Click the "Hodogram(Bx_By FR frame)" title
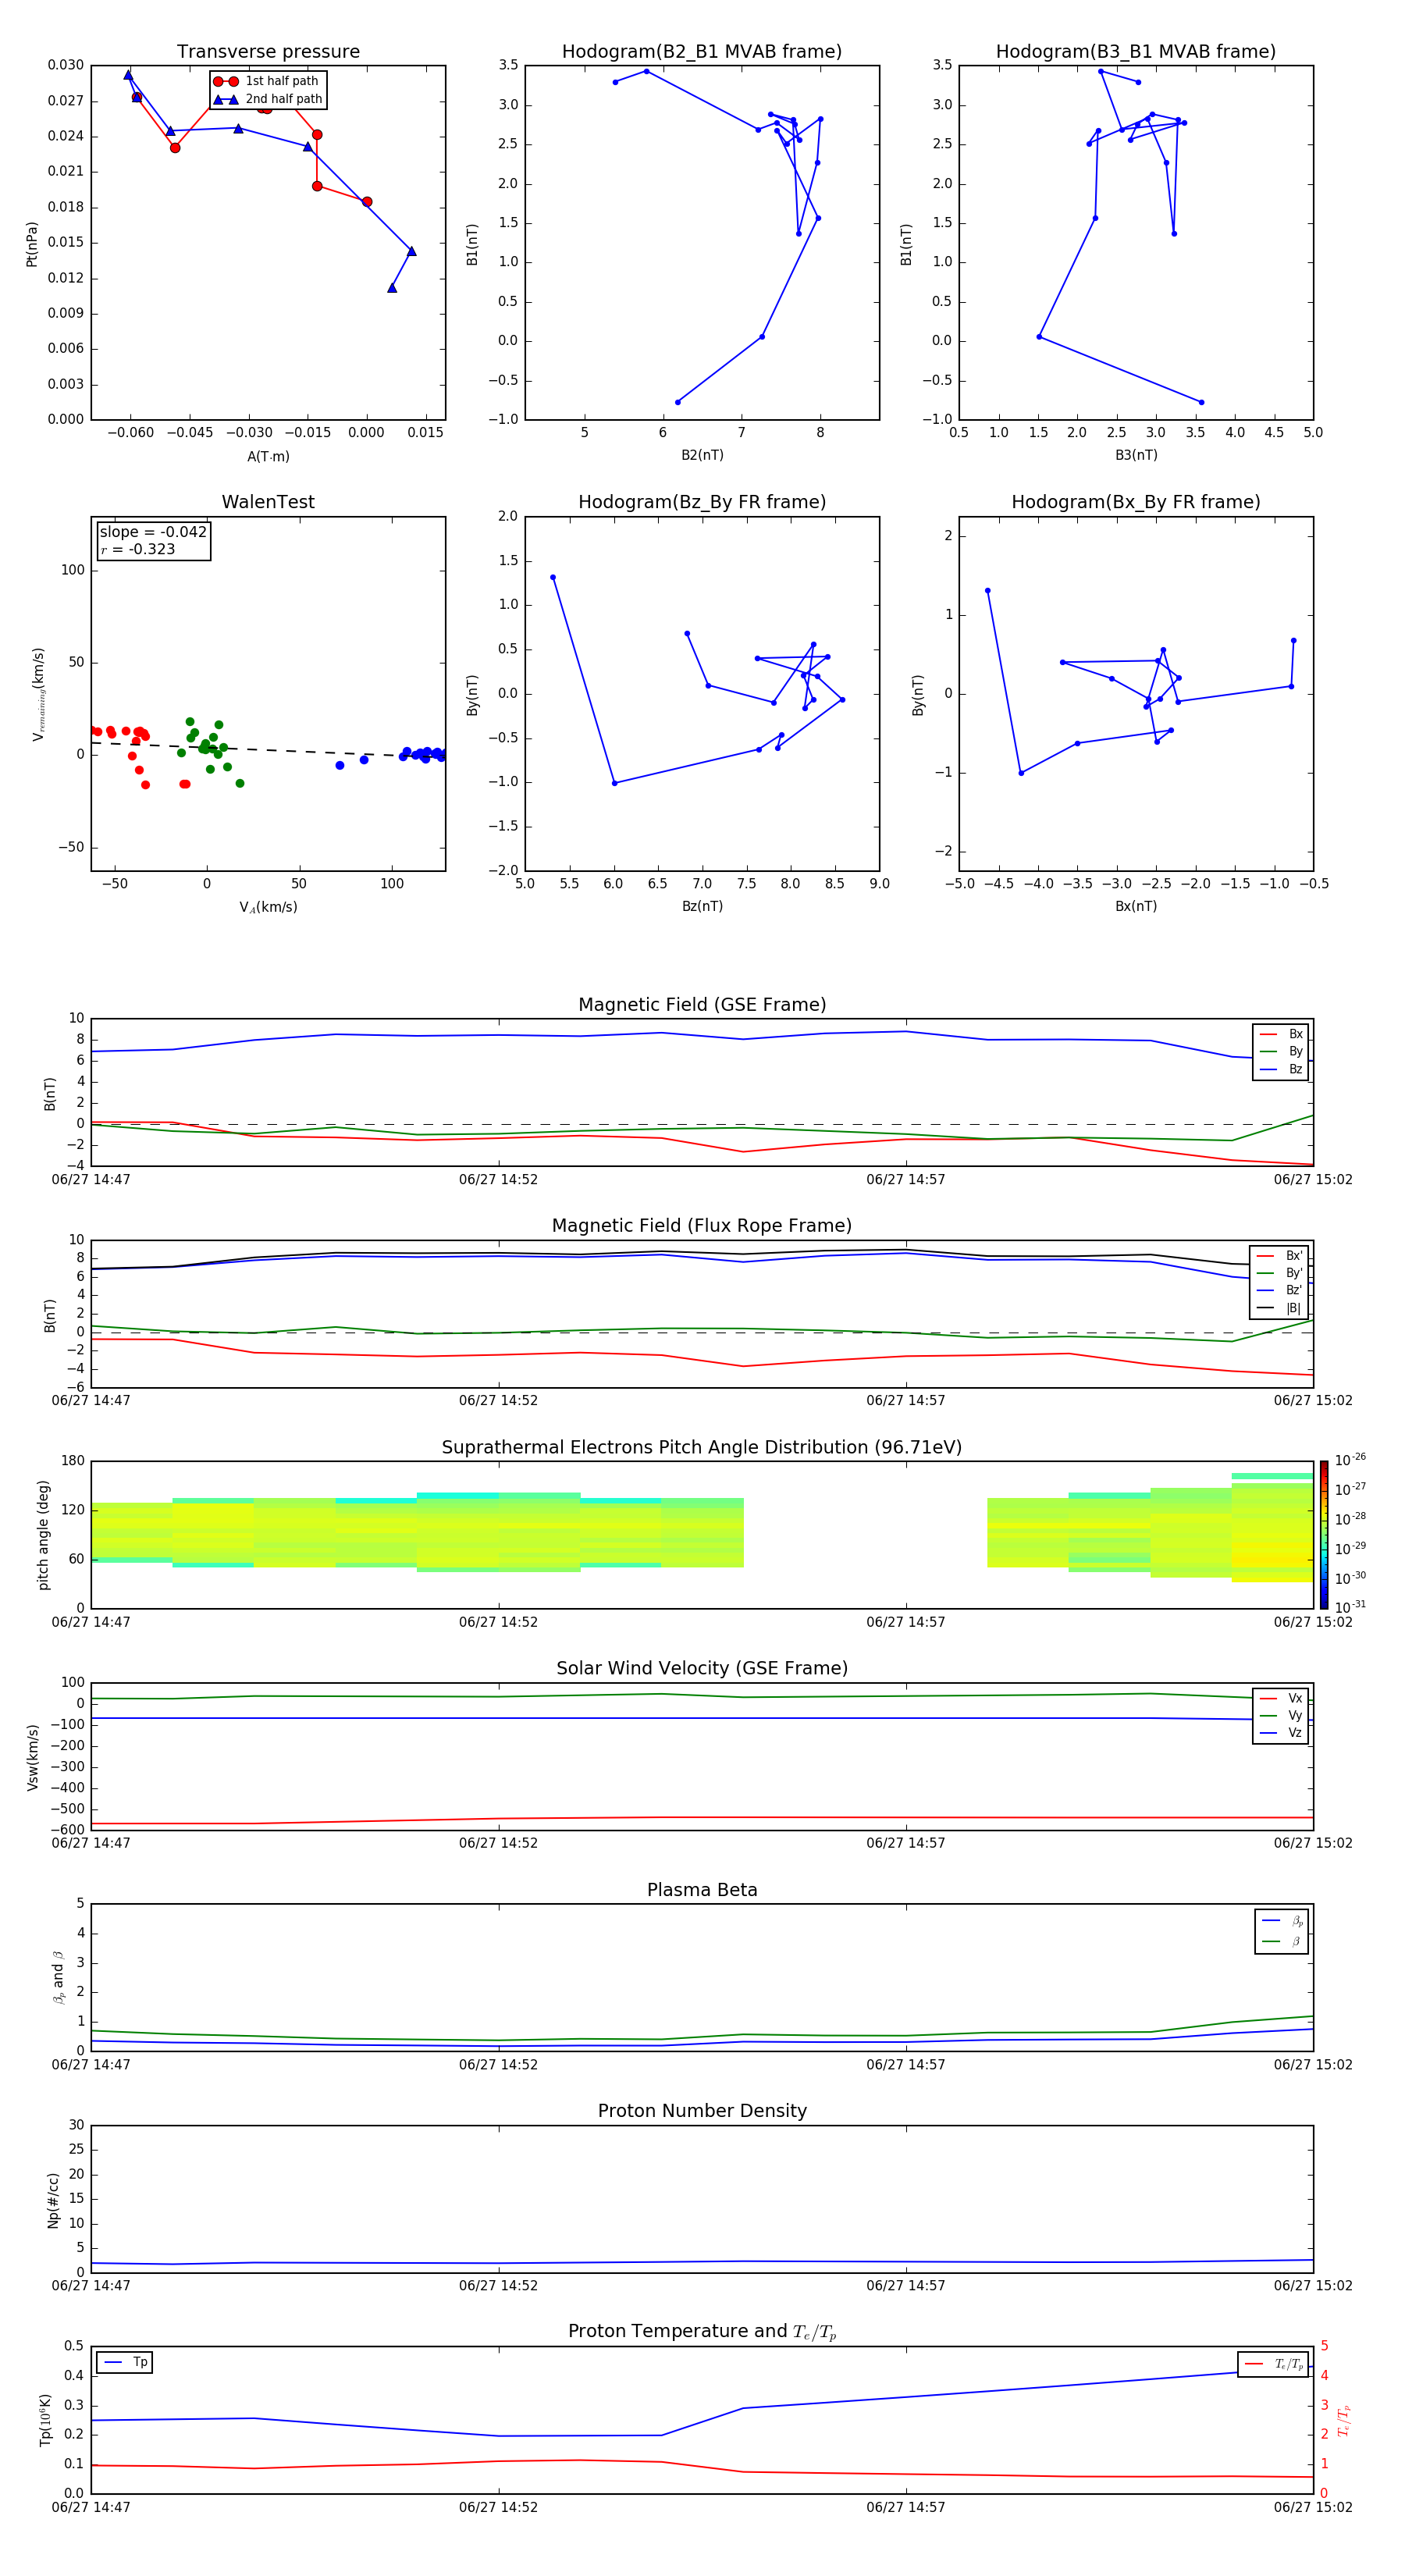1405x2576 pixels. (x=1136, y=502)
